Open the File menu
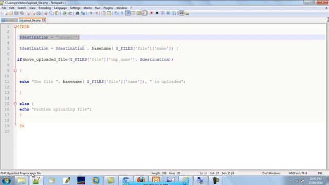This screenshot has height=185, width=329. pyautogui.click(x=4, y=8)
